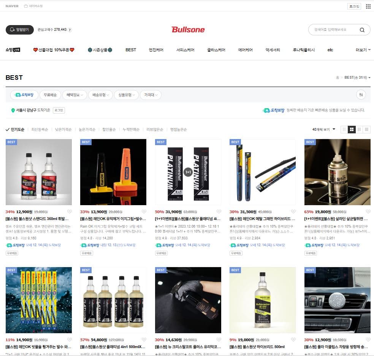Like the 14,900원 wiper set product
Viewport: 374px width, 356px height.
tap(70, 340)
